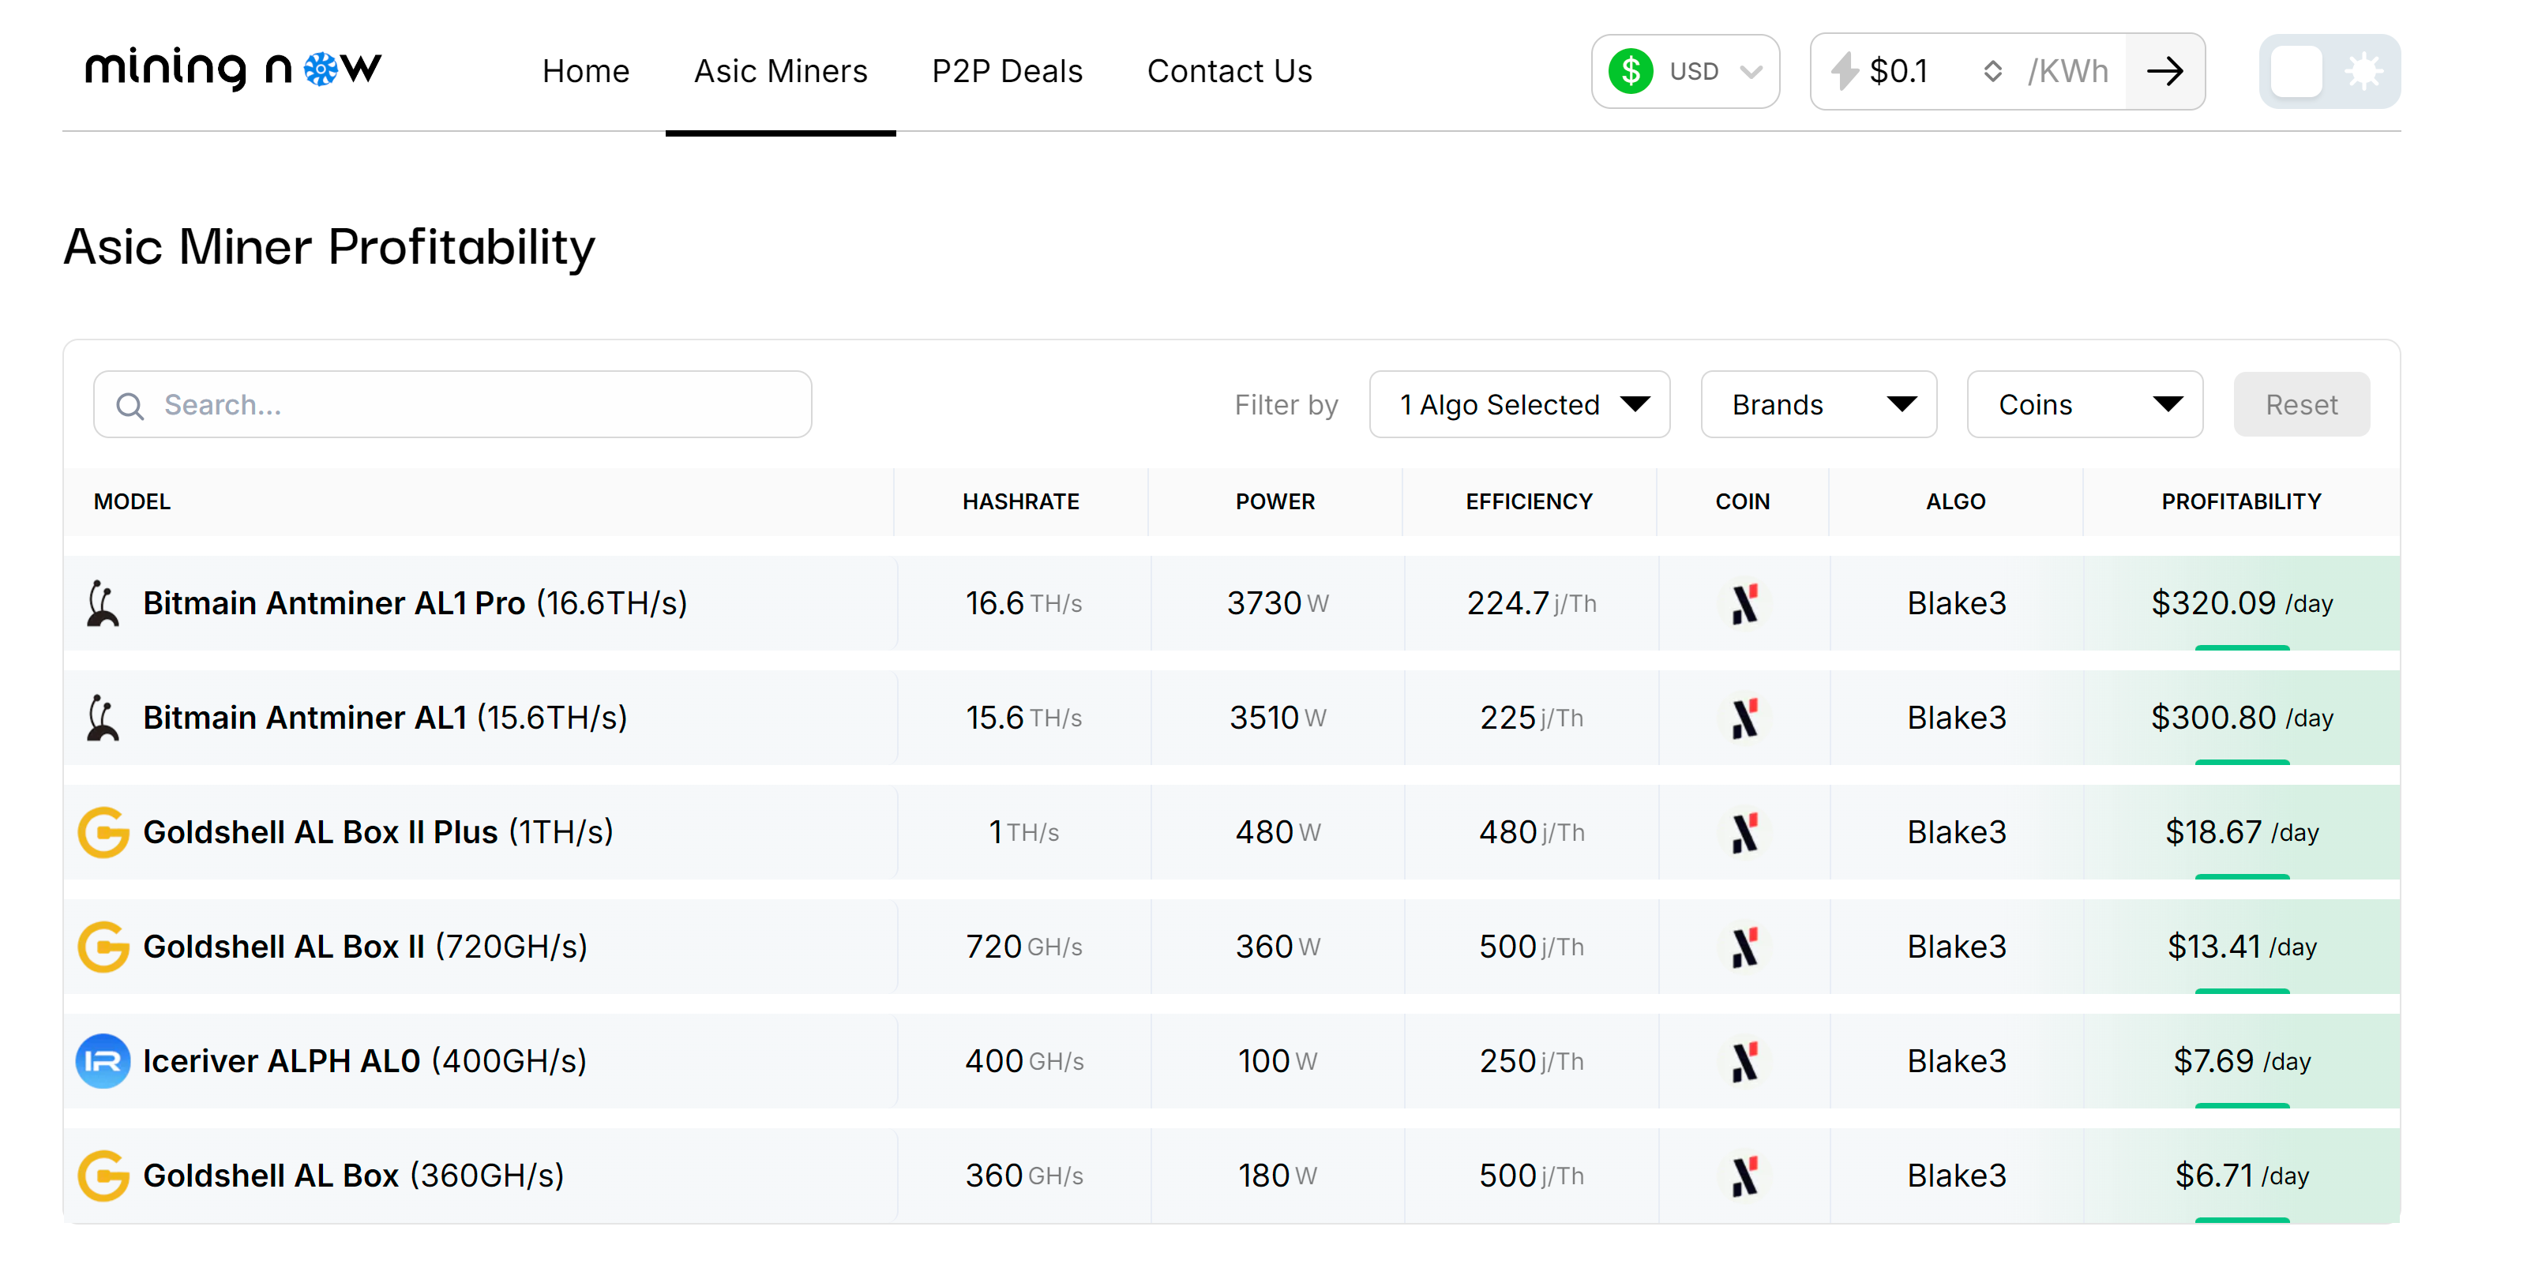Click the arrow to apply electricity cost
The width and height of the screenshot is (2523, 1279).
2164,72
